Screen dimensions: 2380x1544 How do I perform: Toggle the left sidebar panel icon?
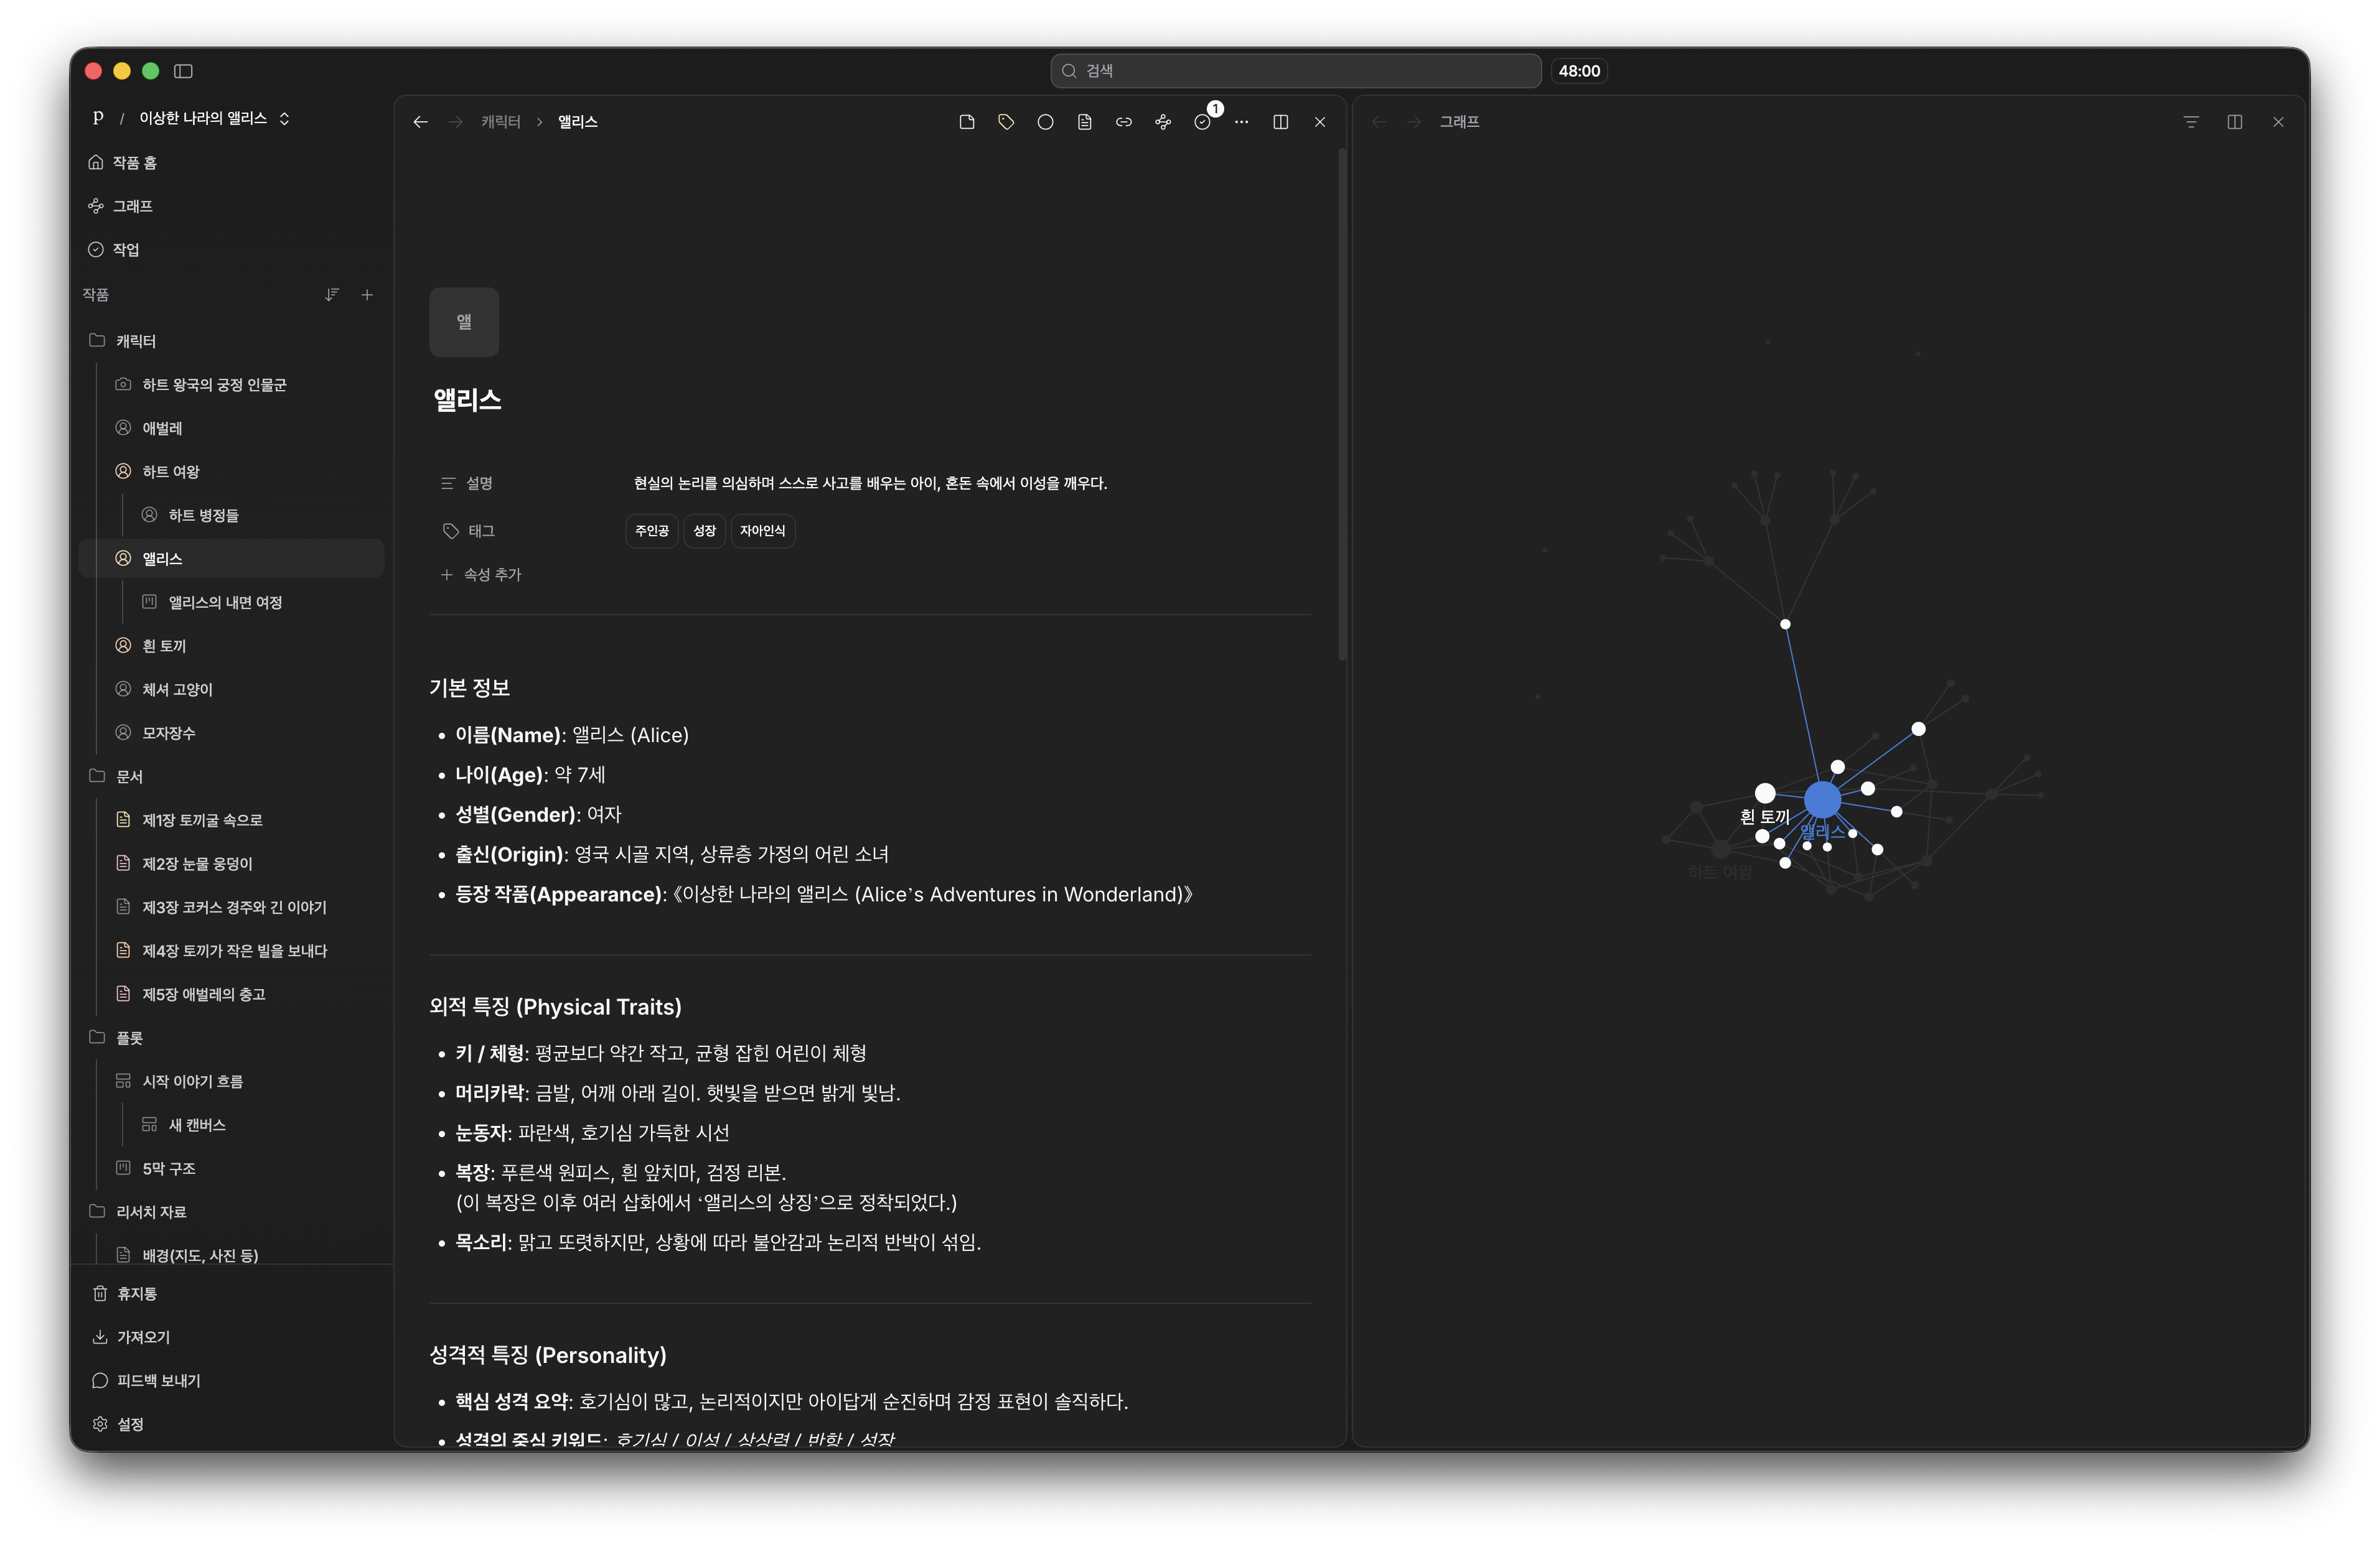(x=183, y=71)
